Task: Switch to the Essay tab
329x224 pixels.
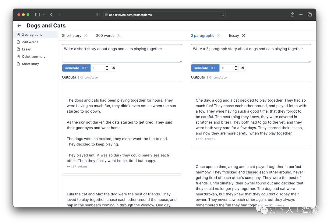Action: (x=234, y=36)
